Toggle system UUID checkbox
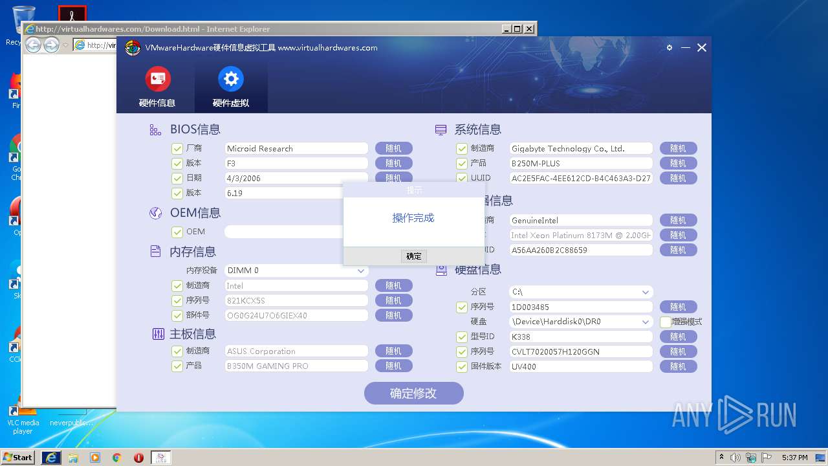 (462, 178)
